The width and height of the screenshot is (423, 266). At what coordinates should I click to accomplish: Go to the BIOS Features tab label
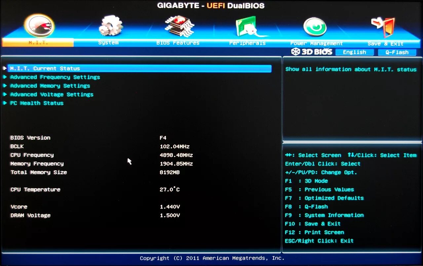pyautogui.click(x=178, y=43)
